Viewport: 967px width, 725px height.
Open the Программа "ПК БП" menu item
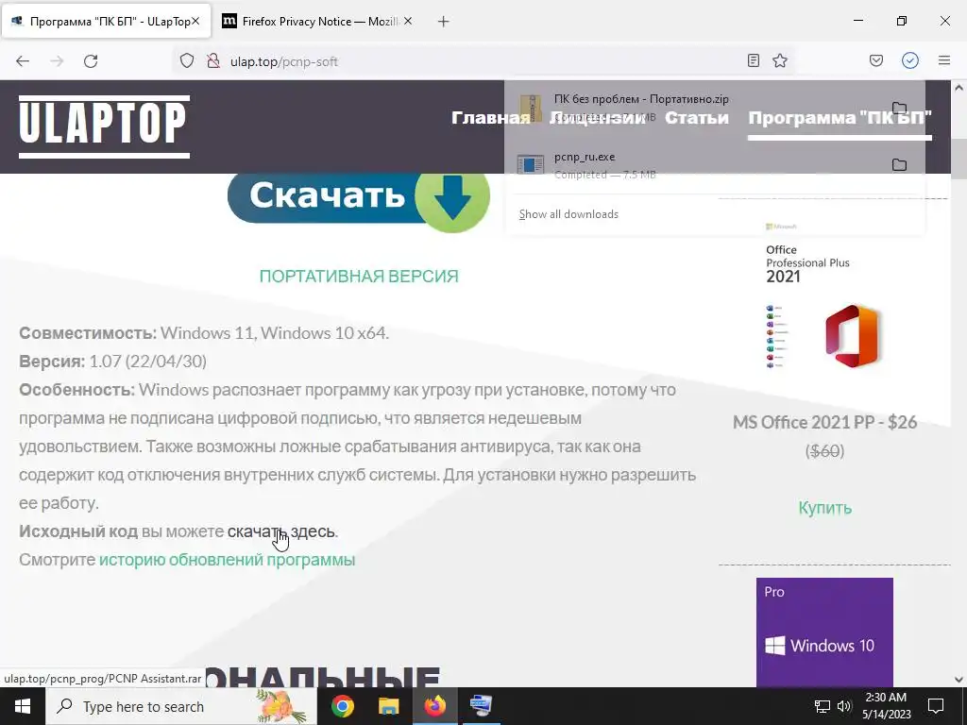840,117
